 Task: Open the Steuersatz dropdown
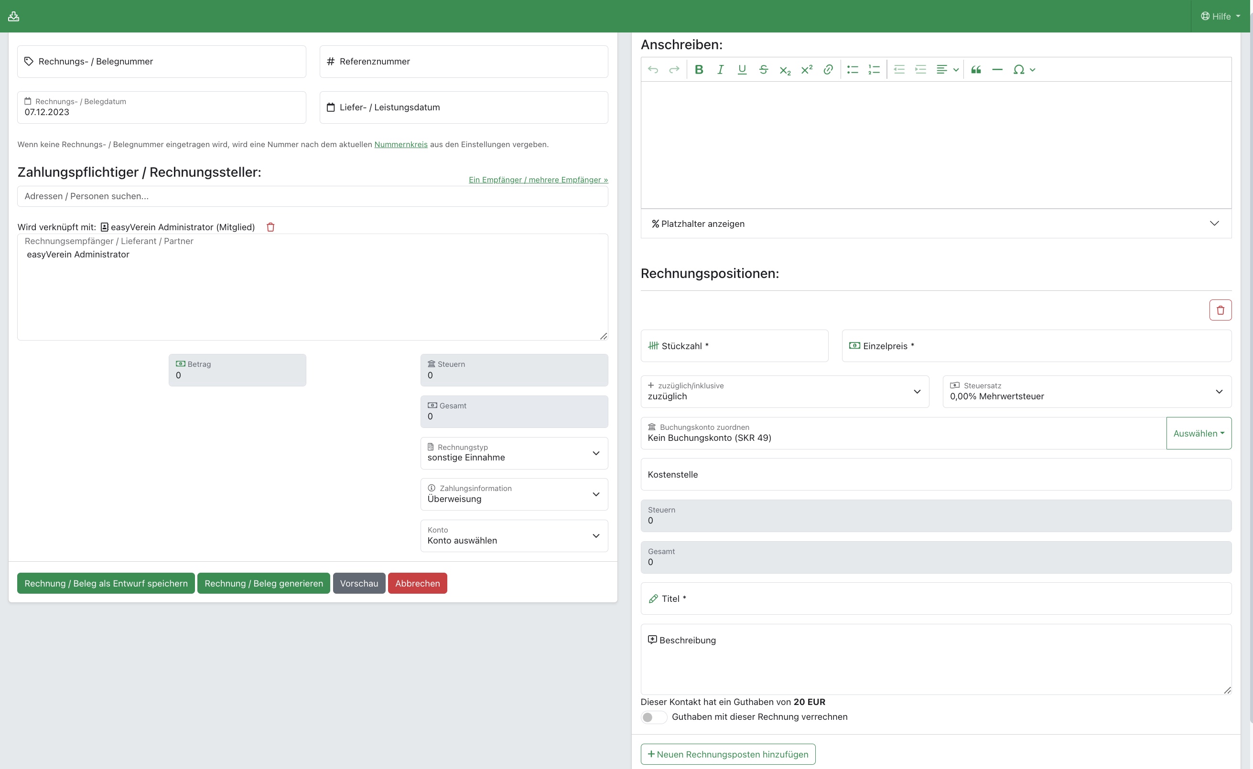click(x=1087, y=392)
